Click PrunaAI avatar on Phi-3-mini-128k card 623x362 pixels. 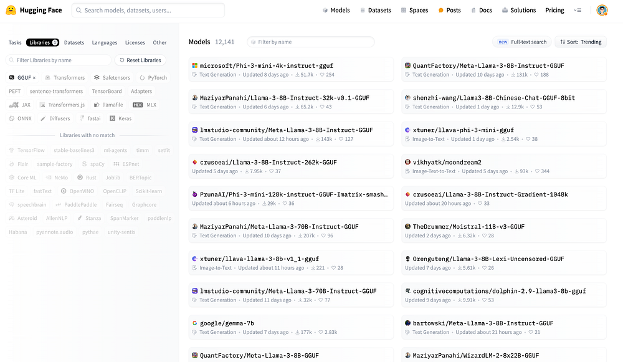click(194, 194)
